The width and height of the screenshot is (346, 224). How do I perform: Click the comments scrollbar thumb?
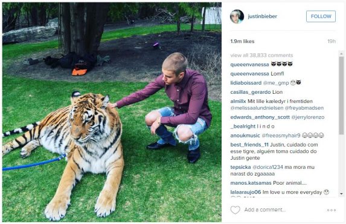pos(341,96)
